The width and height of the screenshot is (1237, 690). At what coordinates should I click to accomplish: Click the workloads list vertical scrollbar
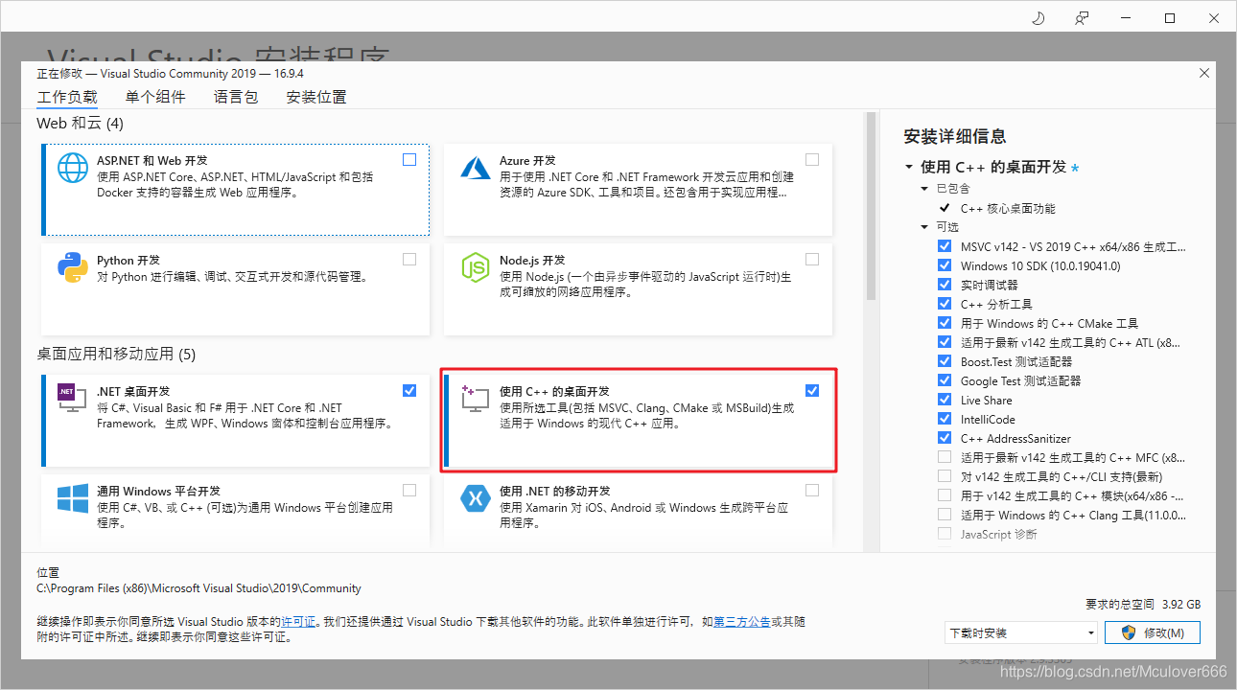(x=872, y=207)
